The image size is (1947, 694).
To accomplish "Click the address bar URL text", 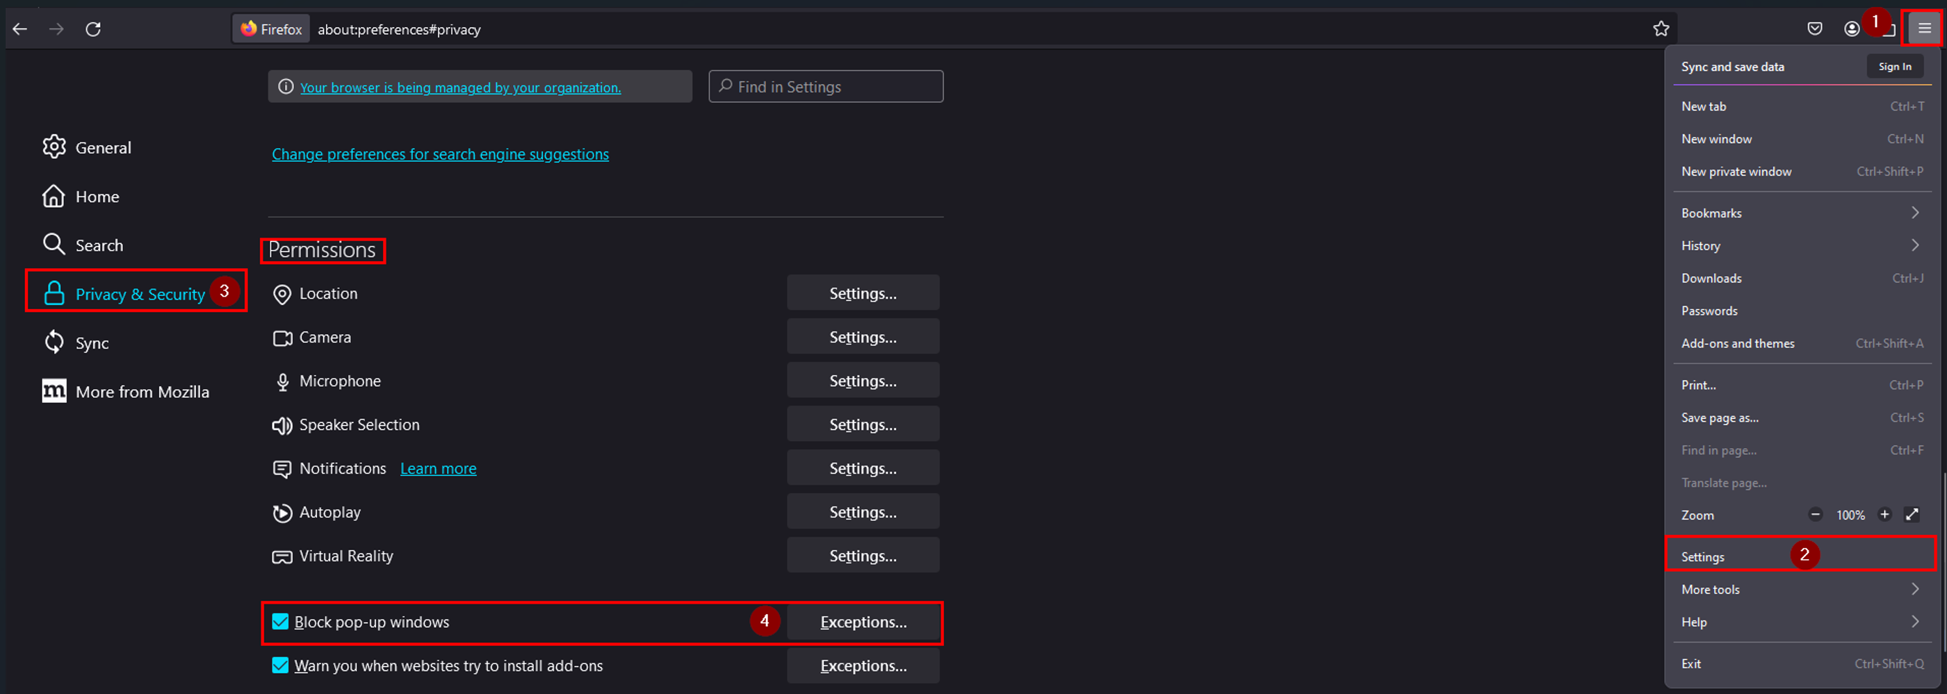I will pyautogui.click(x=399, y=29).
